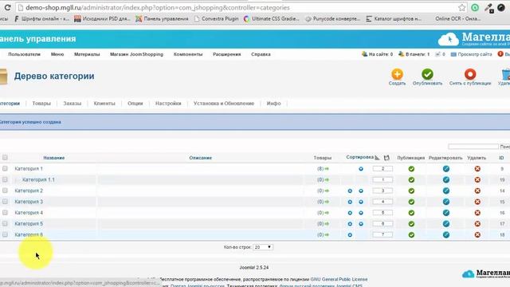Open the Магазин JoomShopping menu
The image size is (510, 287).
click(136, 54)
